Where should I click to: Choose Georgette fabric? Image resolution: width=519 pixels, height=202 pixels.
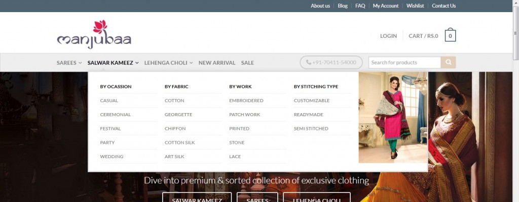[178, 115]
